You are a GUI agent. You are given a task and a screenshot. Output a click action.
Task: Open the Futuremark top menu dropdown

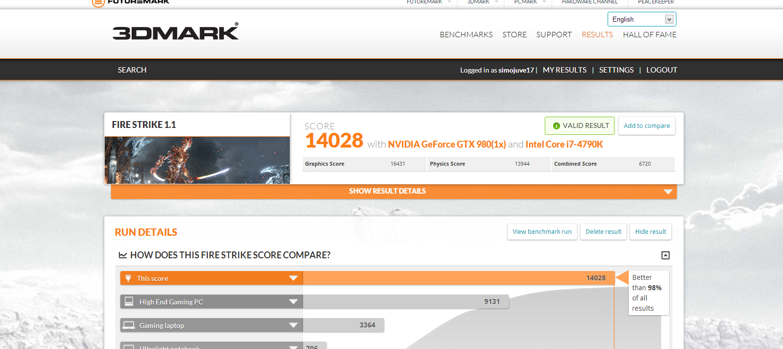pyautogui.click(x=449, y=2)
